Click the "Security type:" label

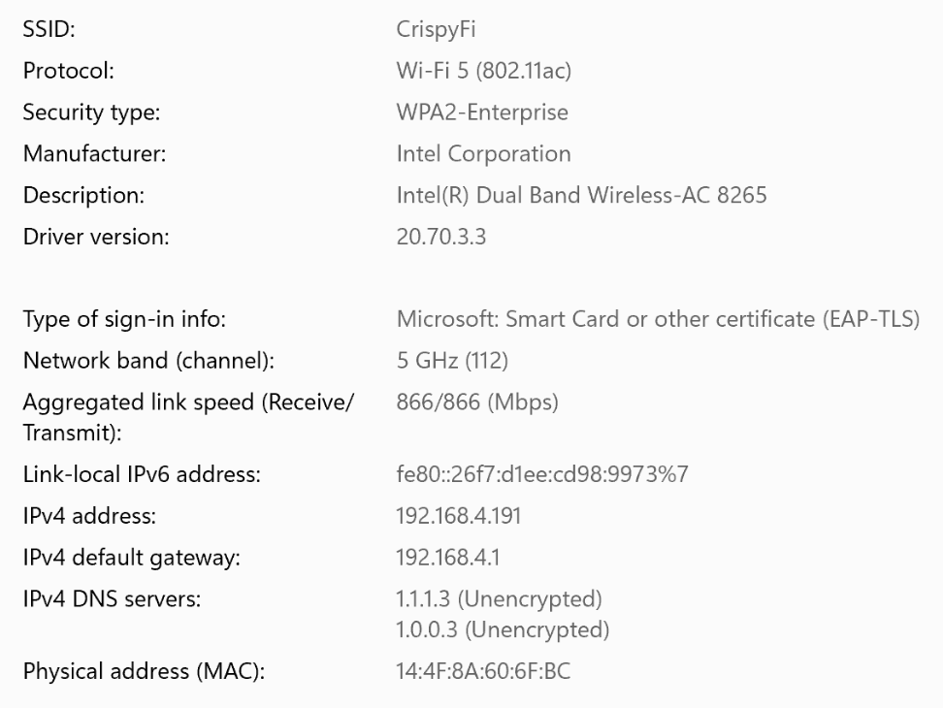tap(91, 113)
